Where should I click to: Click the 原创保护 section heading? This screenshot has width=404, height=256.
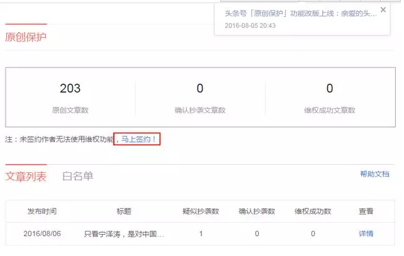pos(26,36)
